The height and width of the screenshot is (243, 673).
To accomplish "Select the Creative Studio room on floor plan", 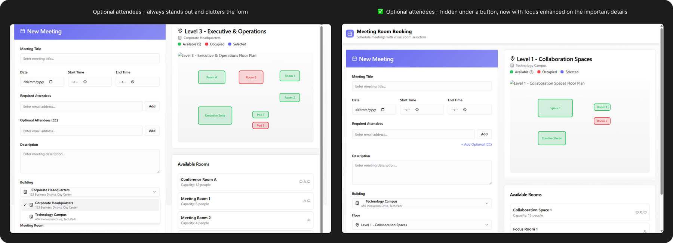I will 552,138.
